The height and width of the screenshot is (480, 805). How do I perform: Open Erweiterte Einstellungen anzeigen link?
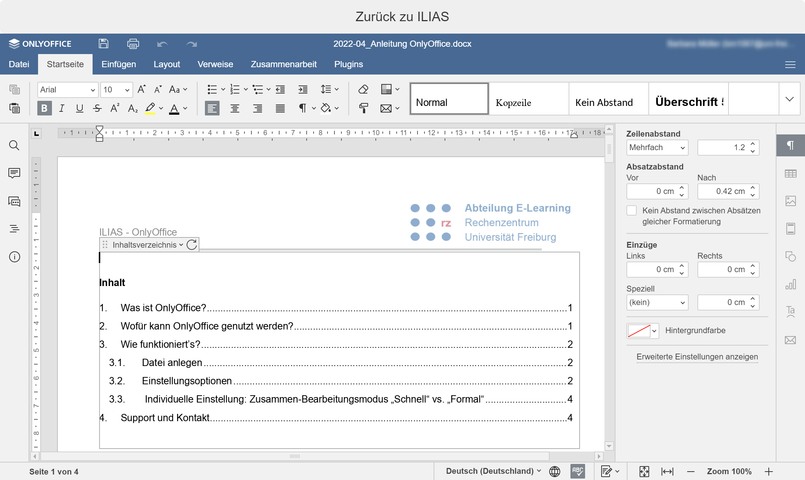click(x=697, y=357)
